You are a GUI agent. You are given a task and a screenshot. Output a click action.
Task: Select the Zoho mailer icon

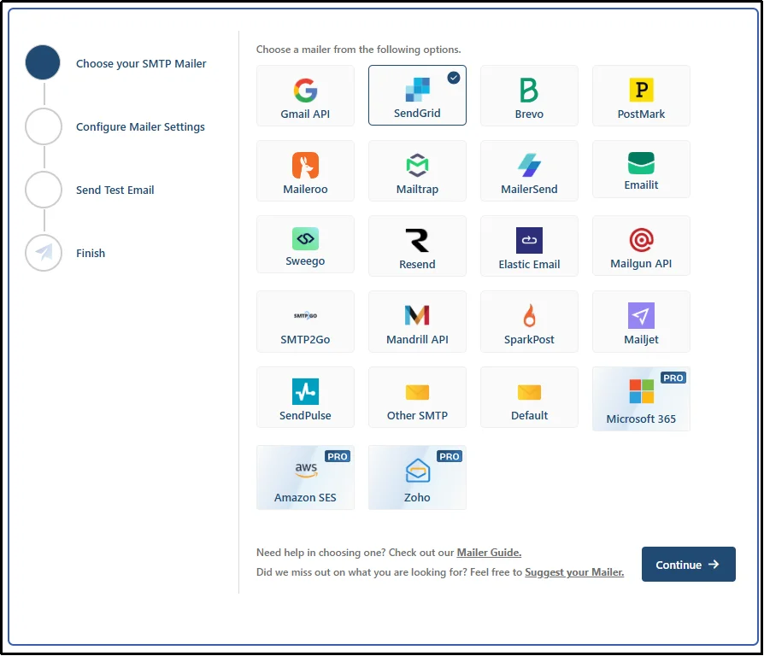(x=418, y=471)
